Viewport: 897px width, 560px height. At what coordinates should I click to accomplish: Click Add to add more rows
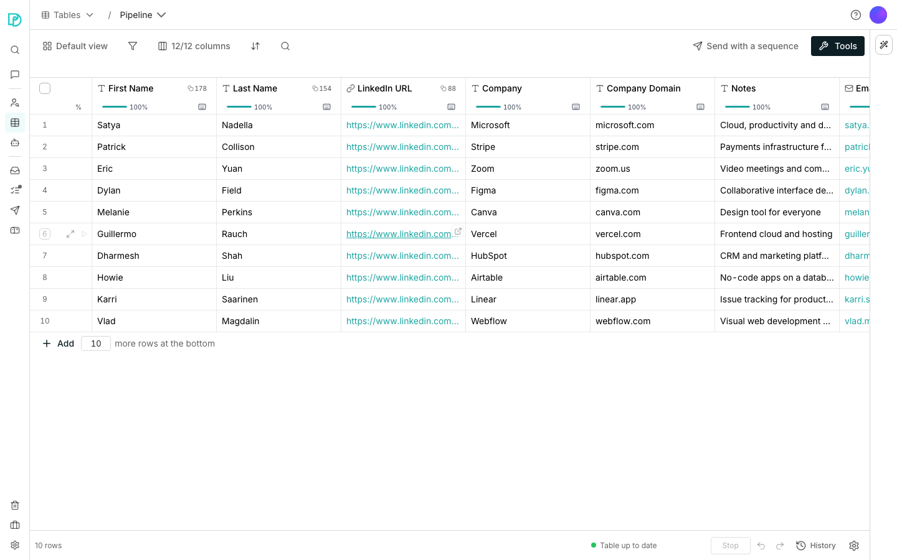click(58, 343)
